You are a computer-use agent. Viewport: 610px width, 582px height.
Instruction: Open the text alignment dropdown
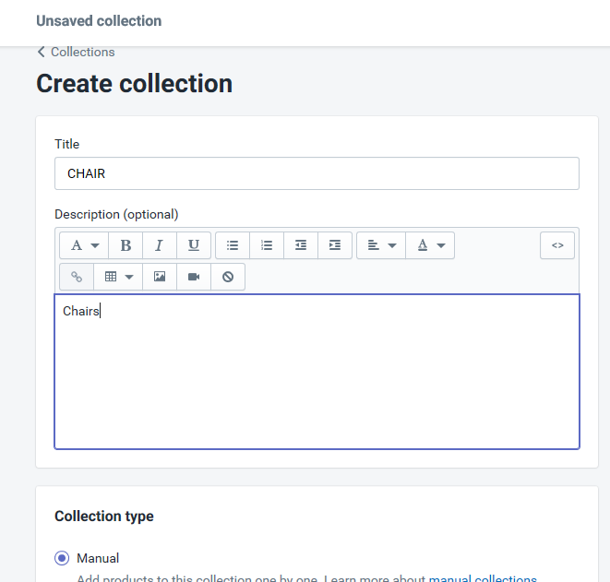pos(381,245)
